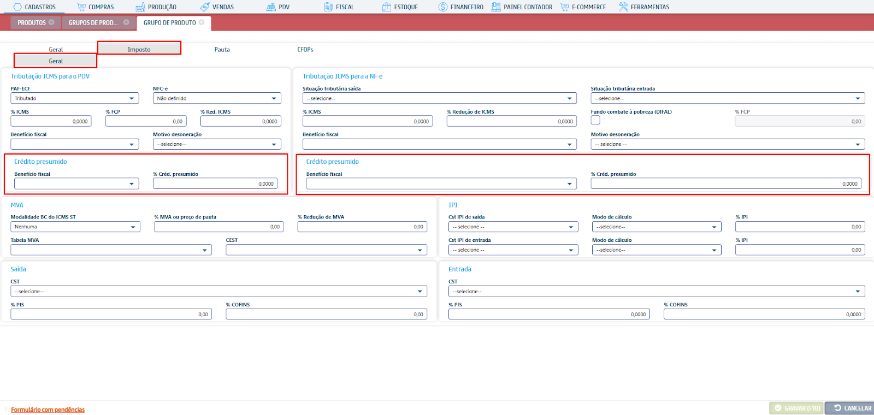874x415 pixels.
Task: Open the CEST dropdown
Action: tap(326, 250)
